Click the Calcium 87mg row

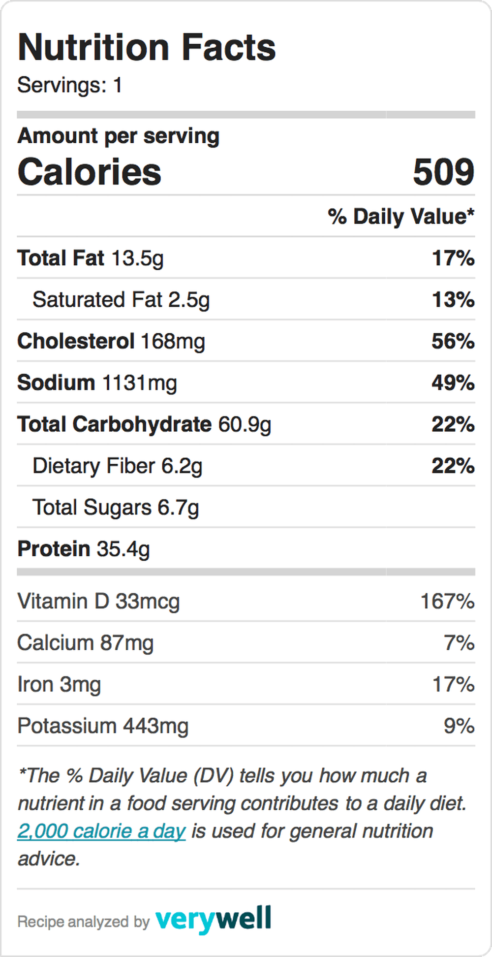pyautogui.click(x=246, y=642)
